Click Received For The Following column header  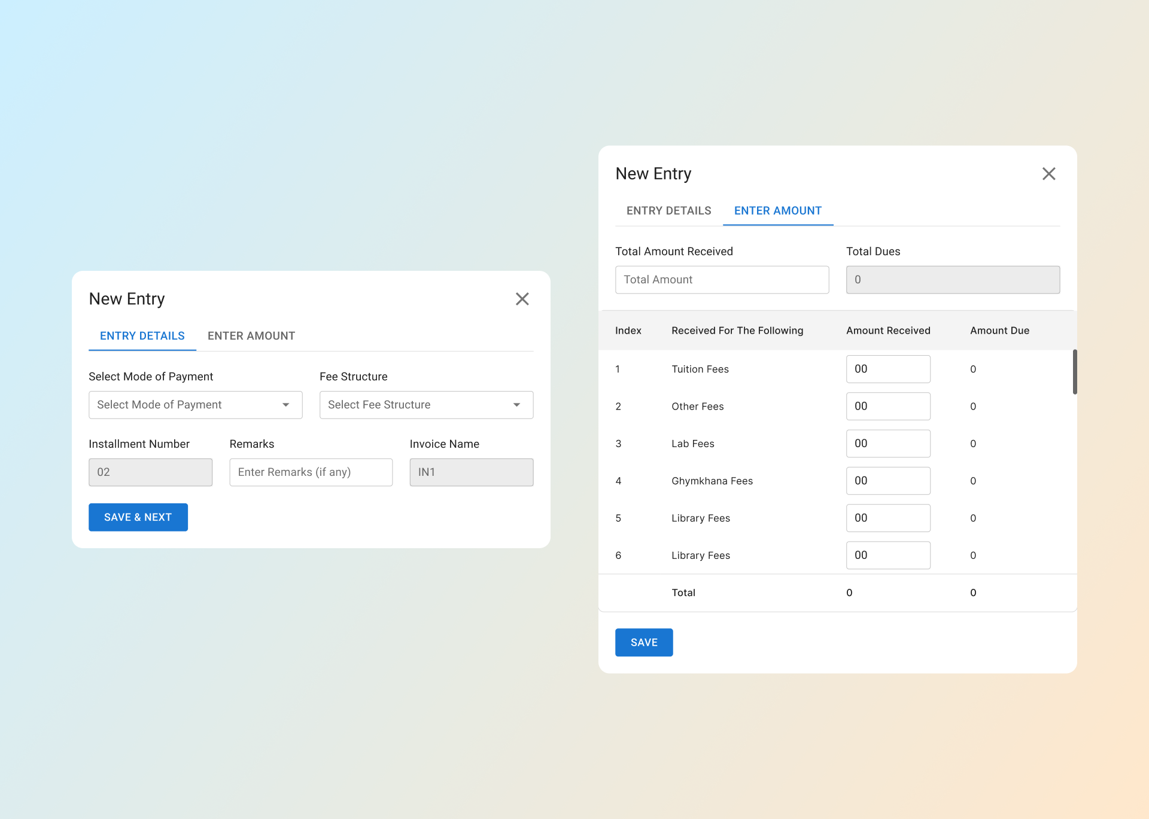coord(737,331)
